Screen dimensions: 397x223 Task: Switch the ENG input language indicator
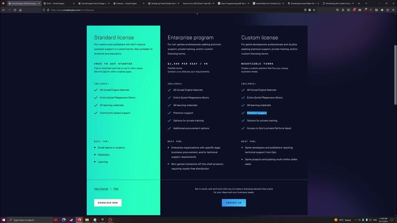pos(375,220)
